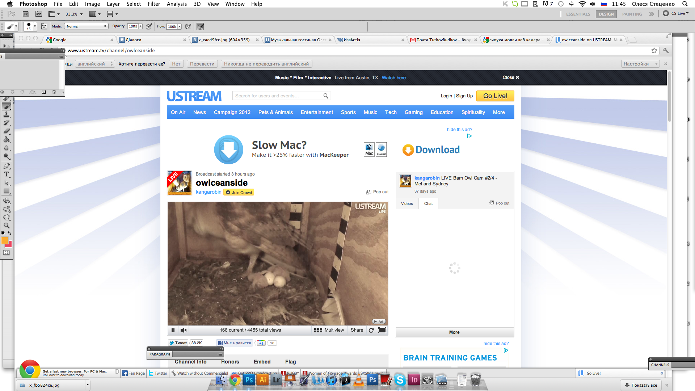Open Chrome wrench settings menu
This screenshot has height=391, width=695.
[x=666, y=51]
